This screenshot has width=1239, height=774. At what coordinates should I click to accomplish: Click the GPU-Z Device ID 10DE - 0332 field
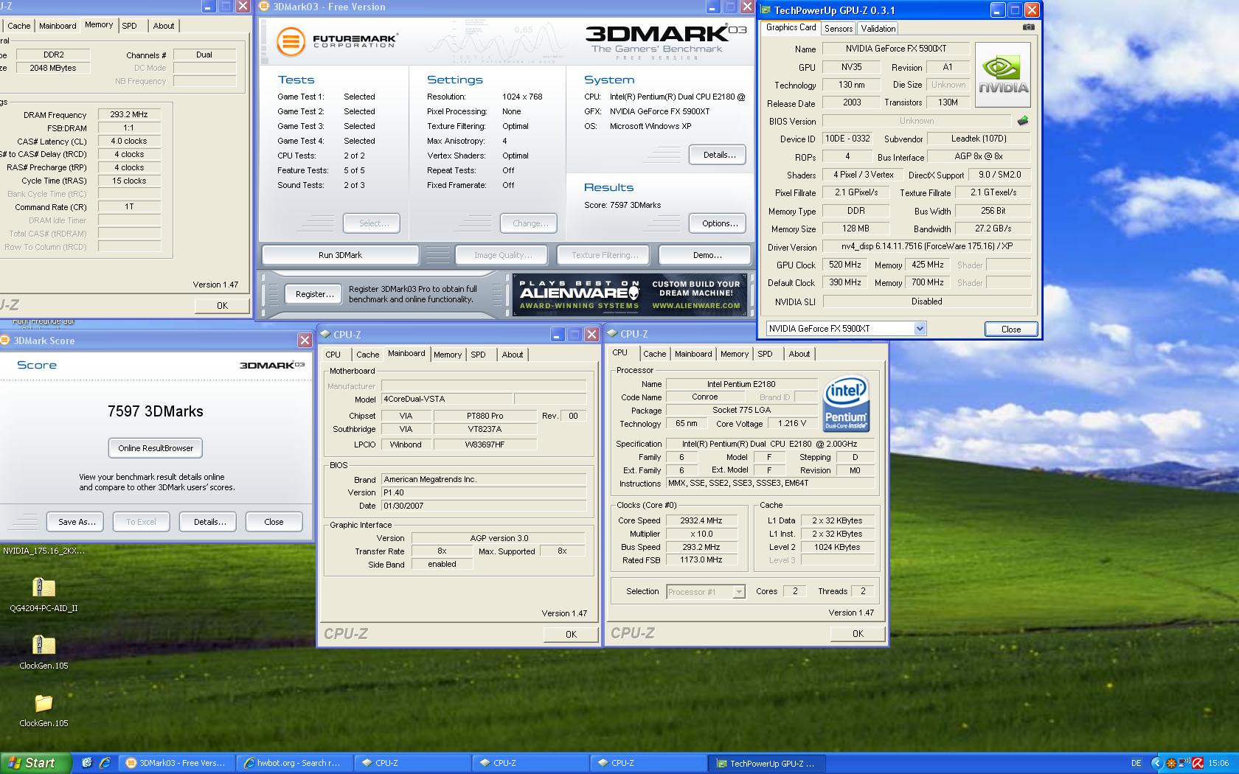(x=847, y=139)
